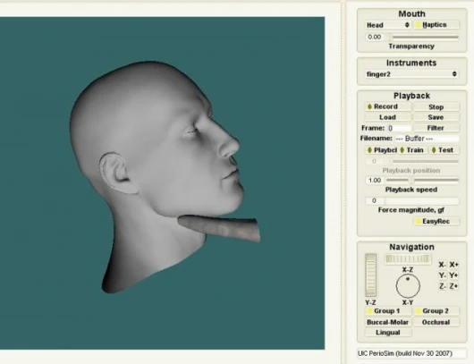The width and height of the screenshot is (474, 364).
Task: Click the Z- navigation button
Action: click(x=443, y=286)
